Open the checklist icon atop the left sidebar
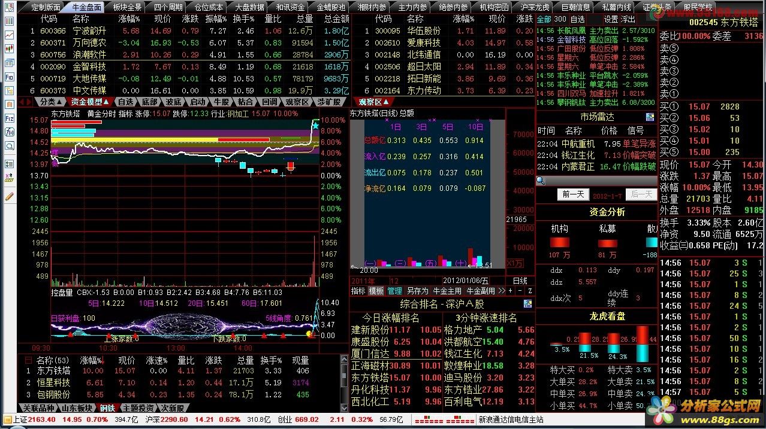The height and width of the screenshot is (429, 766). tap(9, 8)
